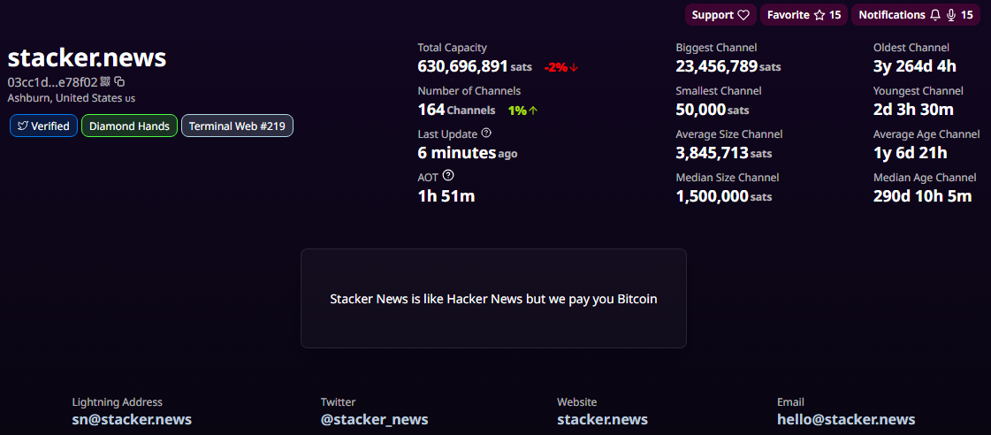Click the star icon to favorite node
This screenshot has height=435, width=991.
tap(819, 15)
